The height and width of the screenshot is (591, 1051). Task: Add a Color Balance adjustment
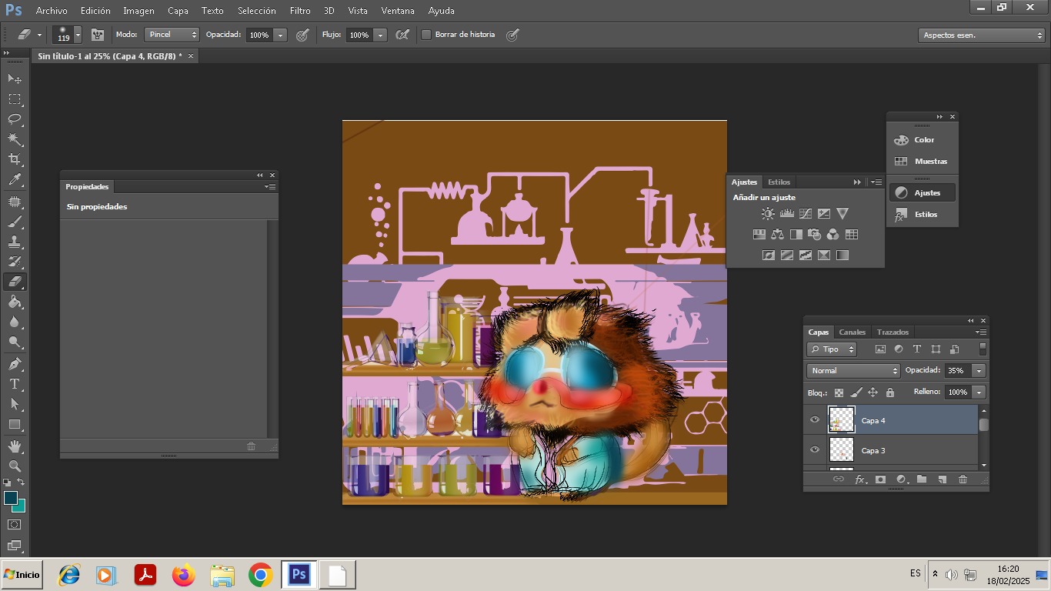777,235
